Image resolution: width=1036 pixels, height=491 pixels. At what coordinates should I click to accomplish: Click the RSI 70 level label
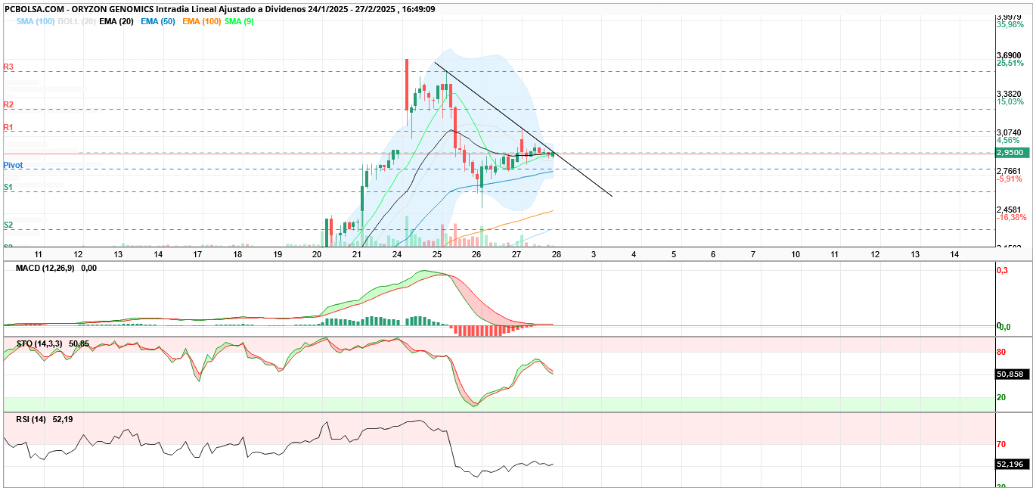click(x=1001, y=444)
